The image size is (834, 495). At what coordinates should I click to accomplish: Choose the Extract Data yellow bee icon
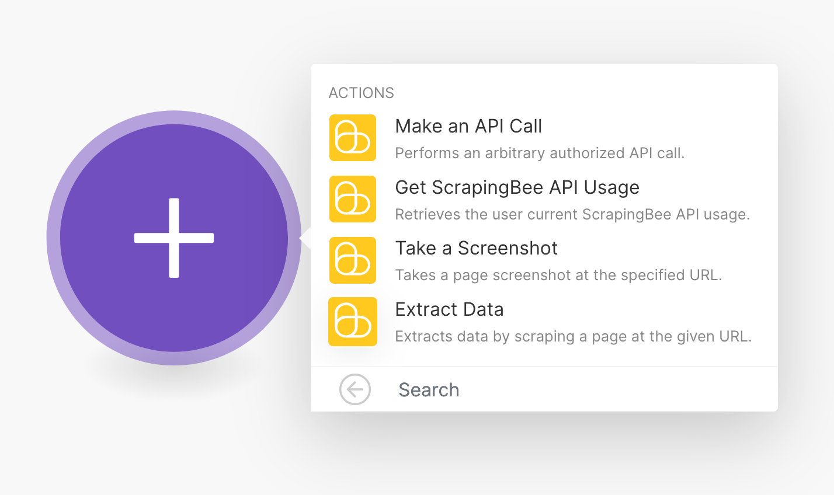pyautogui.click(x=353, y=322)
